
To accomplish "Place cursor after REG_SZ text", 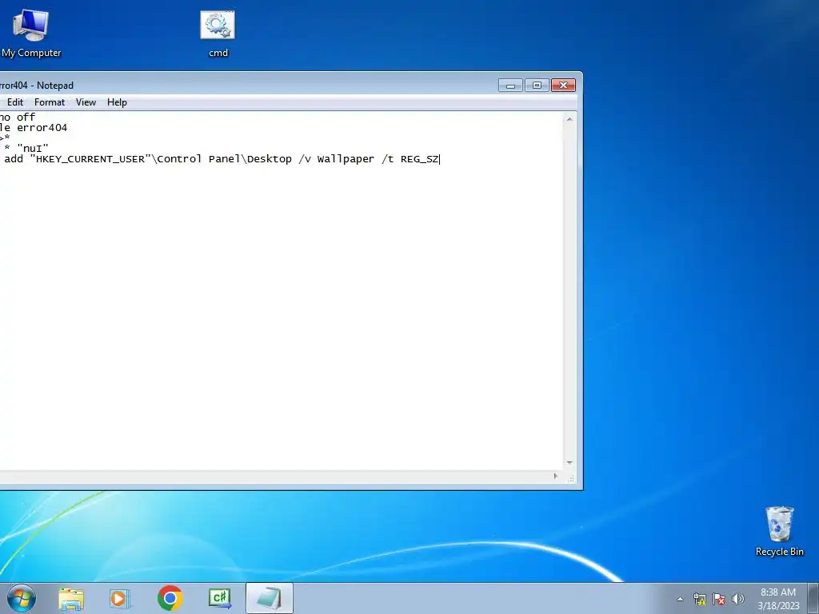I will point(440,159).
